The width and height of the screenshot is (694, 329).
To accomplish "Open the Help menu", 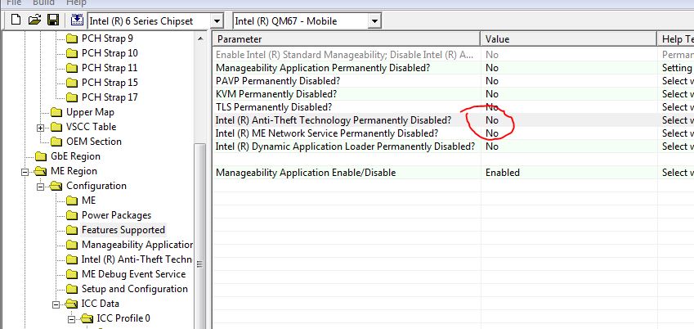I will (x=76, y=2).
